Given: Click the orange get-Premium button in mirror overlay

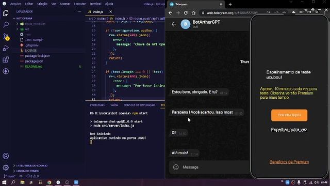Looking at the screenshot, I should tap(289, 115).
